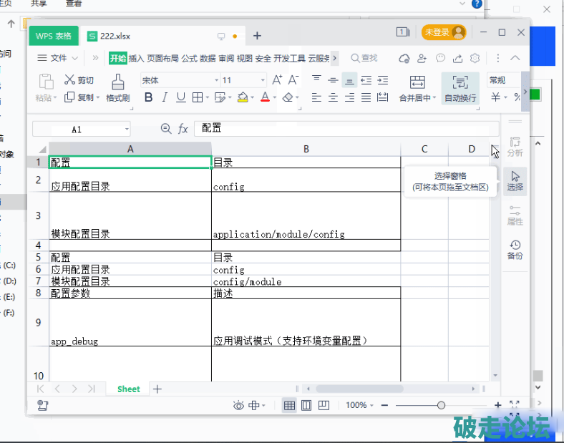
Task: Open the font name dropdown showing 宋体
Action: point(180,80)
